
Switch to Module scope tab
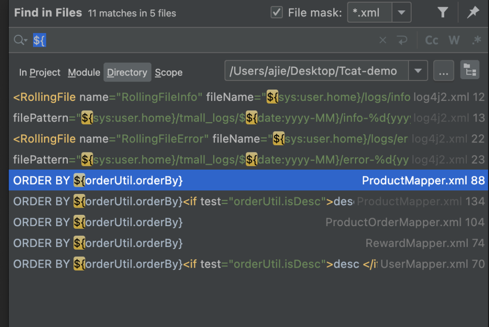[x=84, y=72]
